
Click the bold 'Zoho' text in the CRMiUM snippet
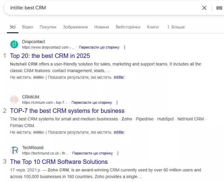[127, 119]
